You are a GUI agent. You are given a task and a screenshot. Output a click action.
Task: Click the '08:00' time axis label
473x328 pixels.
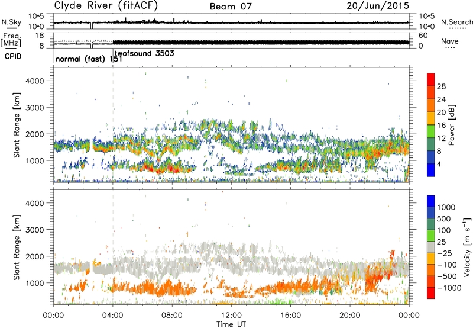[172, 316]
